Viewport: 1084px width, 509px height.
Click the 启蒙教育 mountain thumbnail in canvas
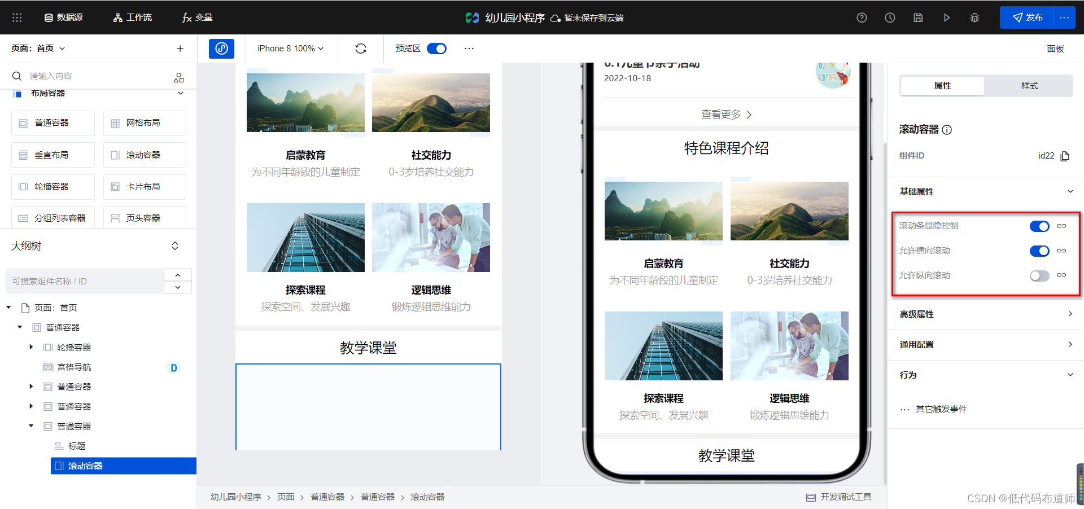305,103
